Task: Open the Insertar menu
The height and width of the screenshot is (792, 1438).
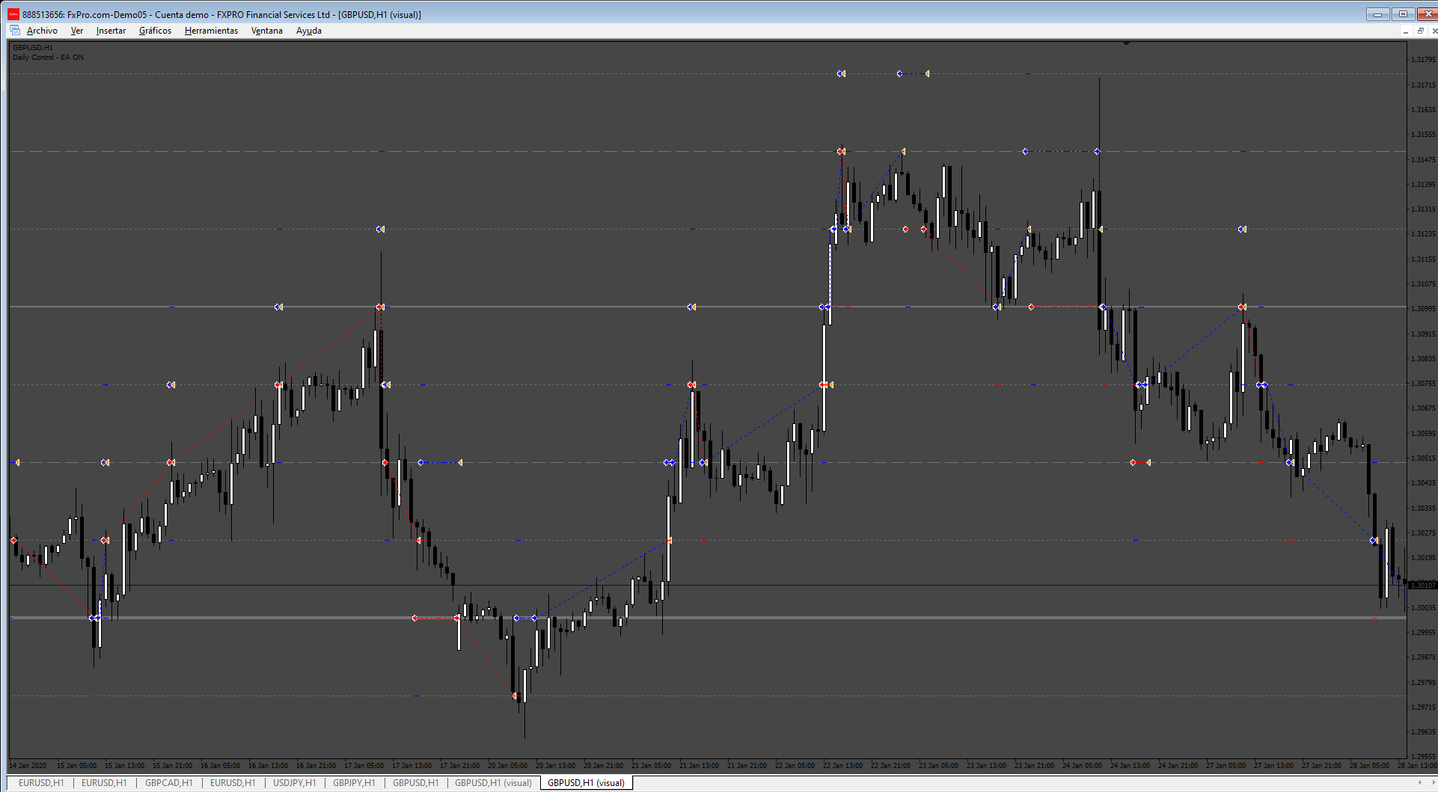Action: (111, 31)
